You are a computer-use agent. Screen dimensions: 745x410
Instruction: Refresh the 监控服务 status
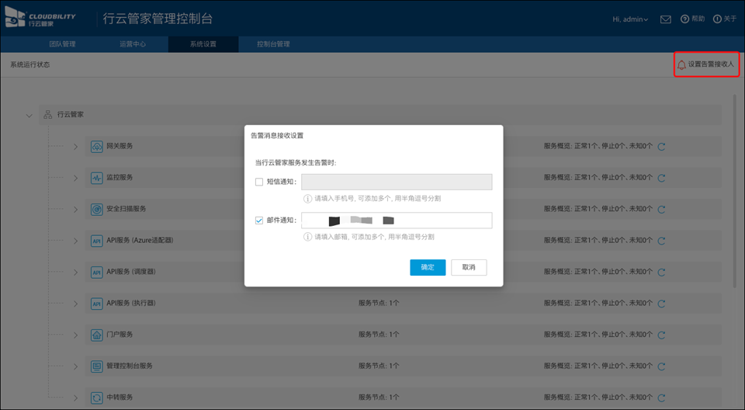661,178
